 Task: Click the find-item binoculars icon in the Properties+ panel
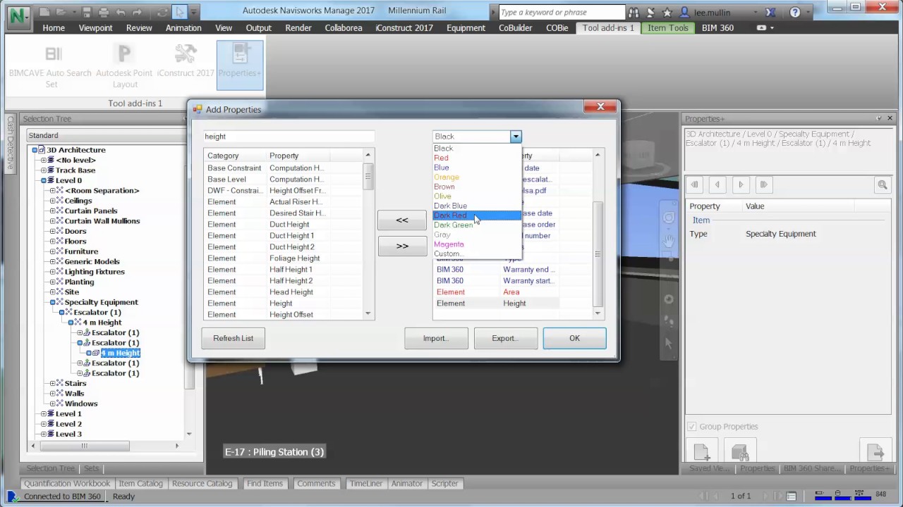coord(740,451)
